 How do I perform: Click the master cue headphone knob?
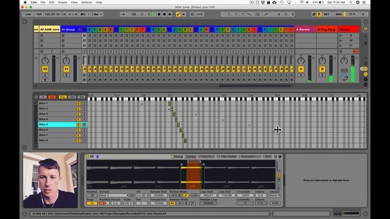pos(344,78)
